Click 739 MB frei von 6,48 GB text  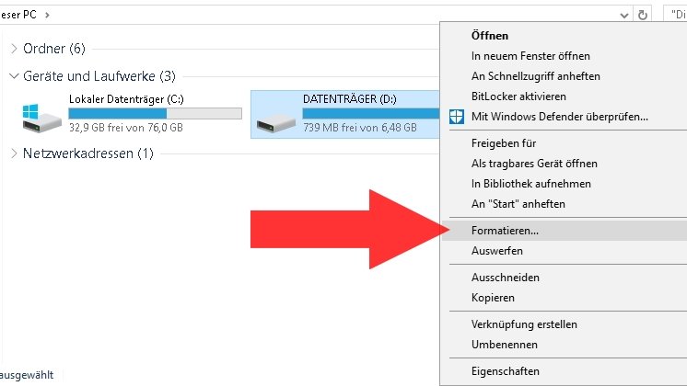[x=360, y=128]
